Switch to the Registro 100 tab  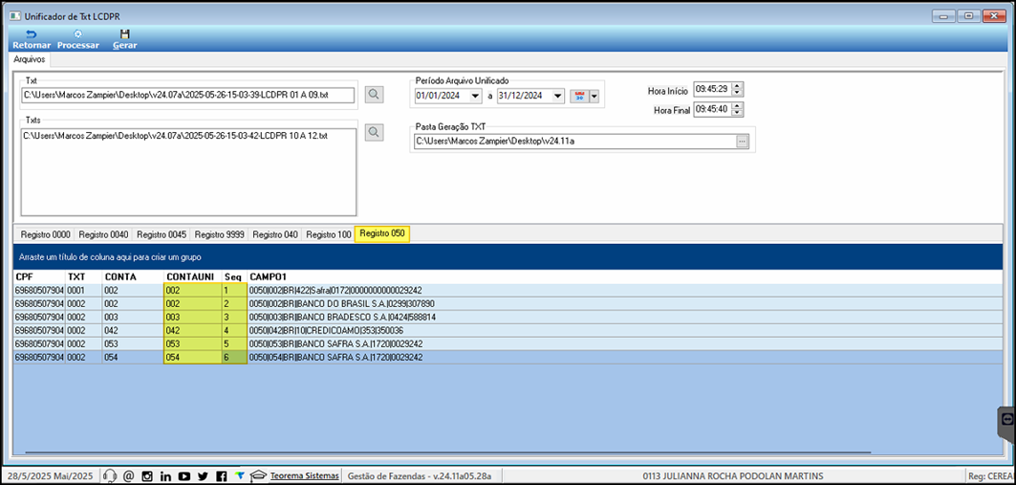coord(328,234)
